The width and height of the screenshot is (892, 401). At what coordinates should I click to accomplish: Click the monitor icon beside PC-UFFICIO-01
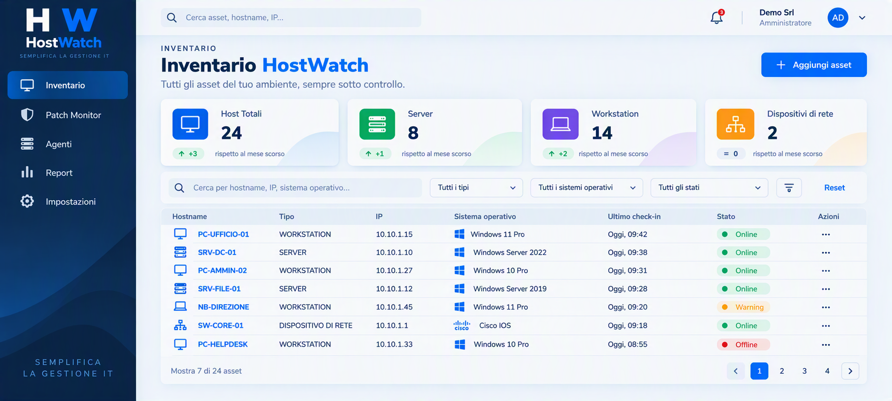[x=180, y=234]
